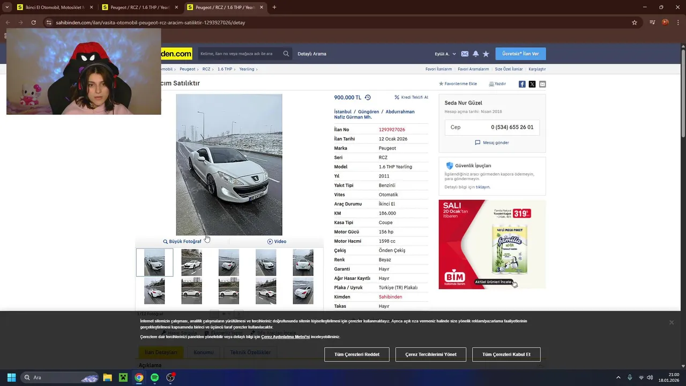Open Favori İlanlarım menu link

coord(438,69)
